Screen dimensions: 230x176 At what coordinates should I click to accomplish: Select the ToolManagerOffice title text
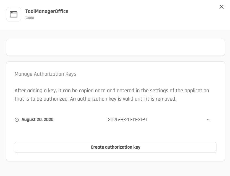pyautogui.click(x=47, y=11)
